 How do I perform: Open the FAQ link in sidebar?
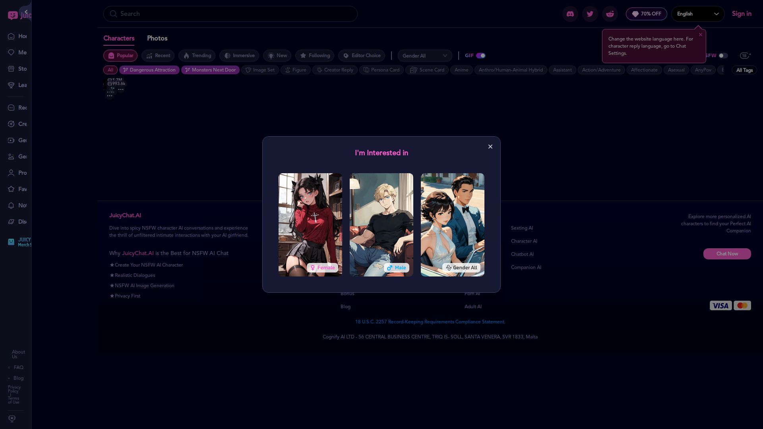coord(19,367)
